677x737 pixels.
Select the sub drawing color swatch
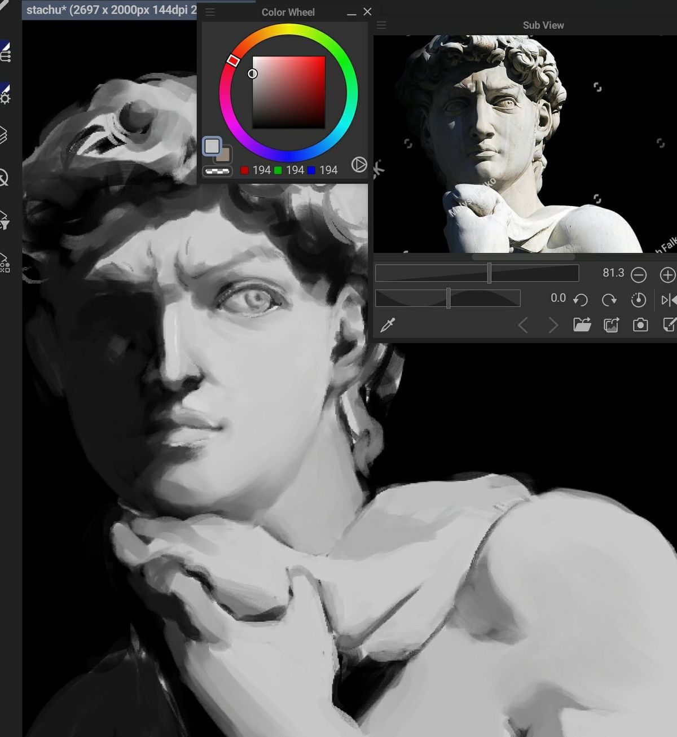click(x=225, y=155)
